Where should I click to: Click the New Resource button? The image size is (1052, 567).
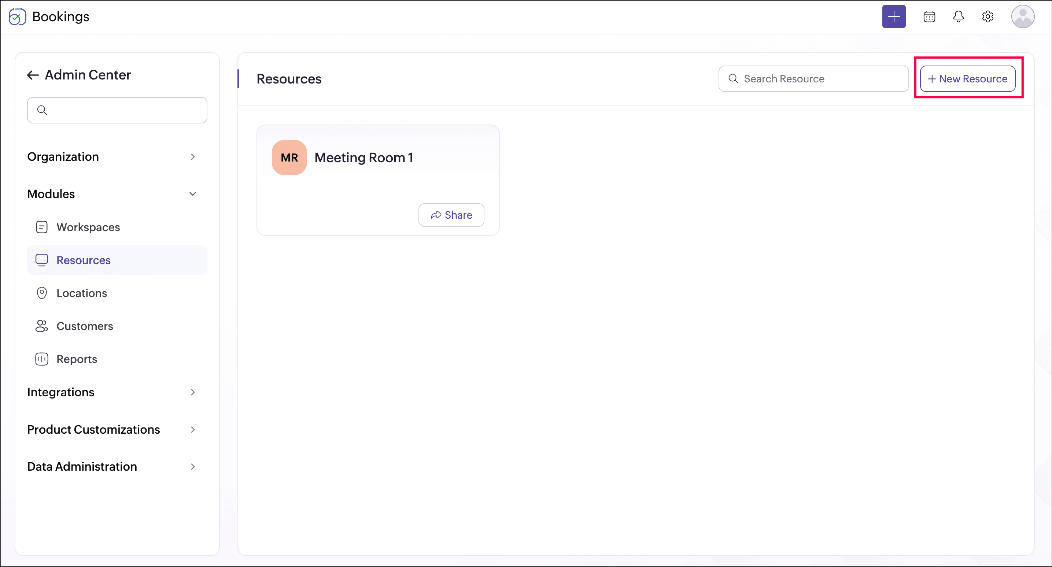coord(967,79)
